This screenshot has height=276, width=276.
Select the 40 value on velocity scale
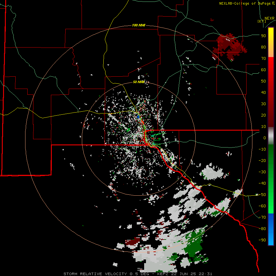pos(263,92)
